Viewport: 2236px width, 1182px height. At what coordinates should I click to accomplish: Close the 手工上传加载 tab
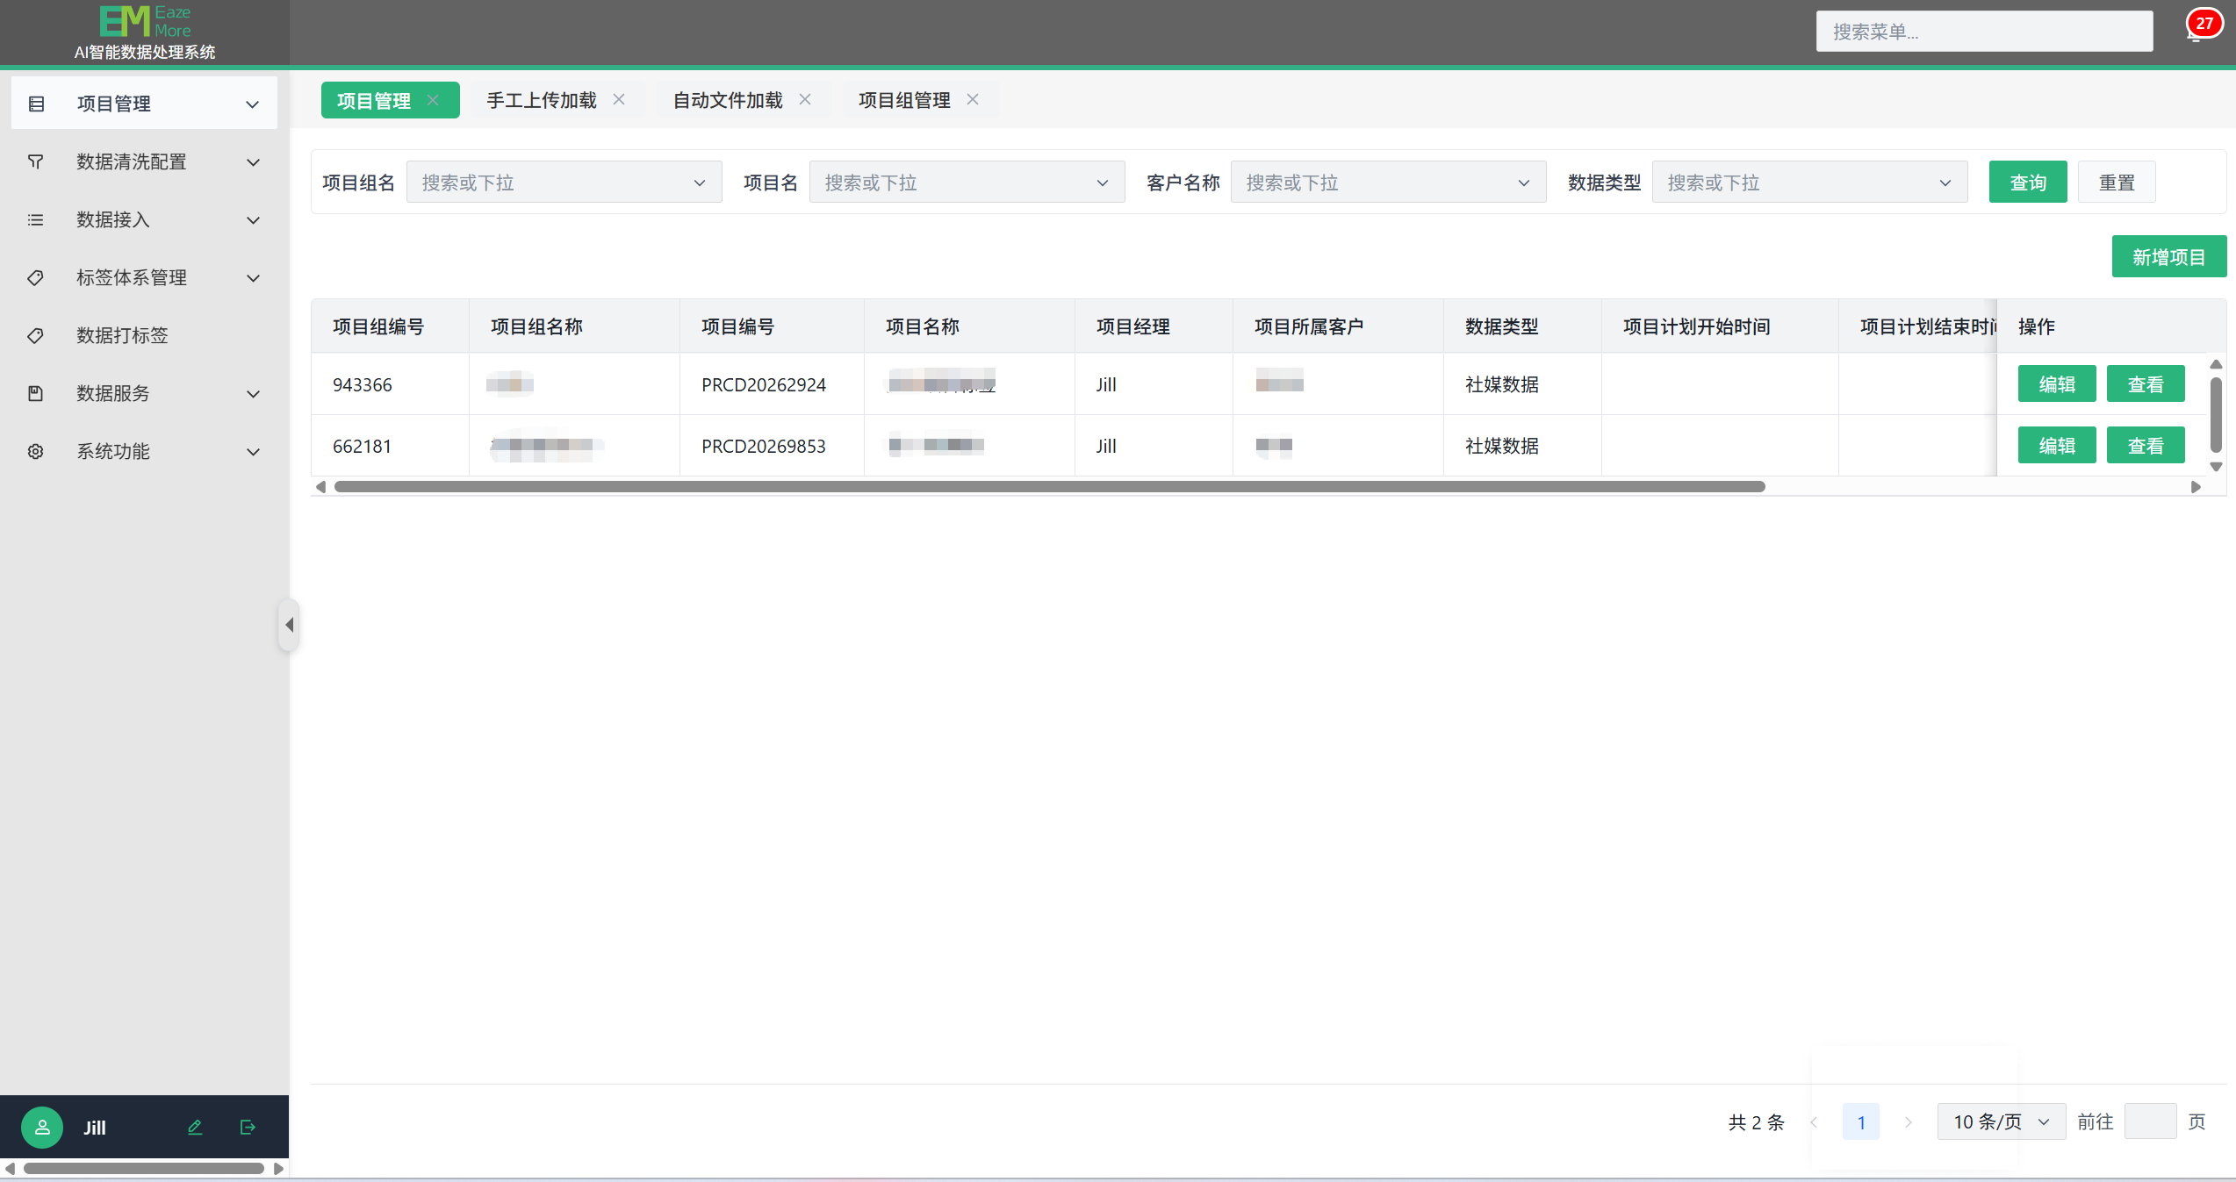click(619, 100)
